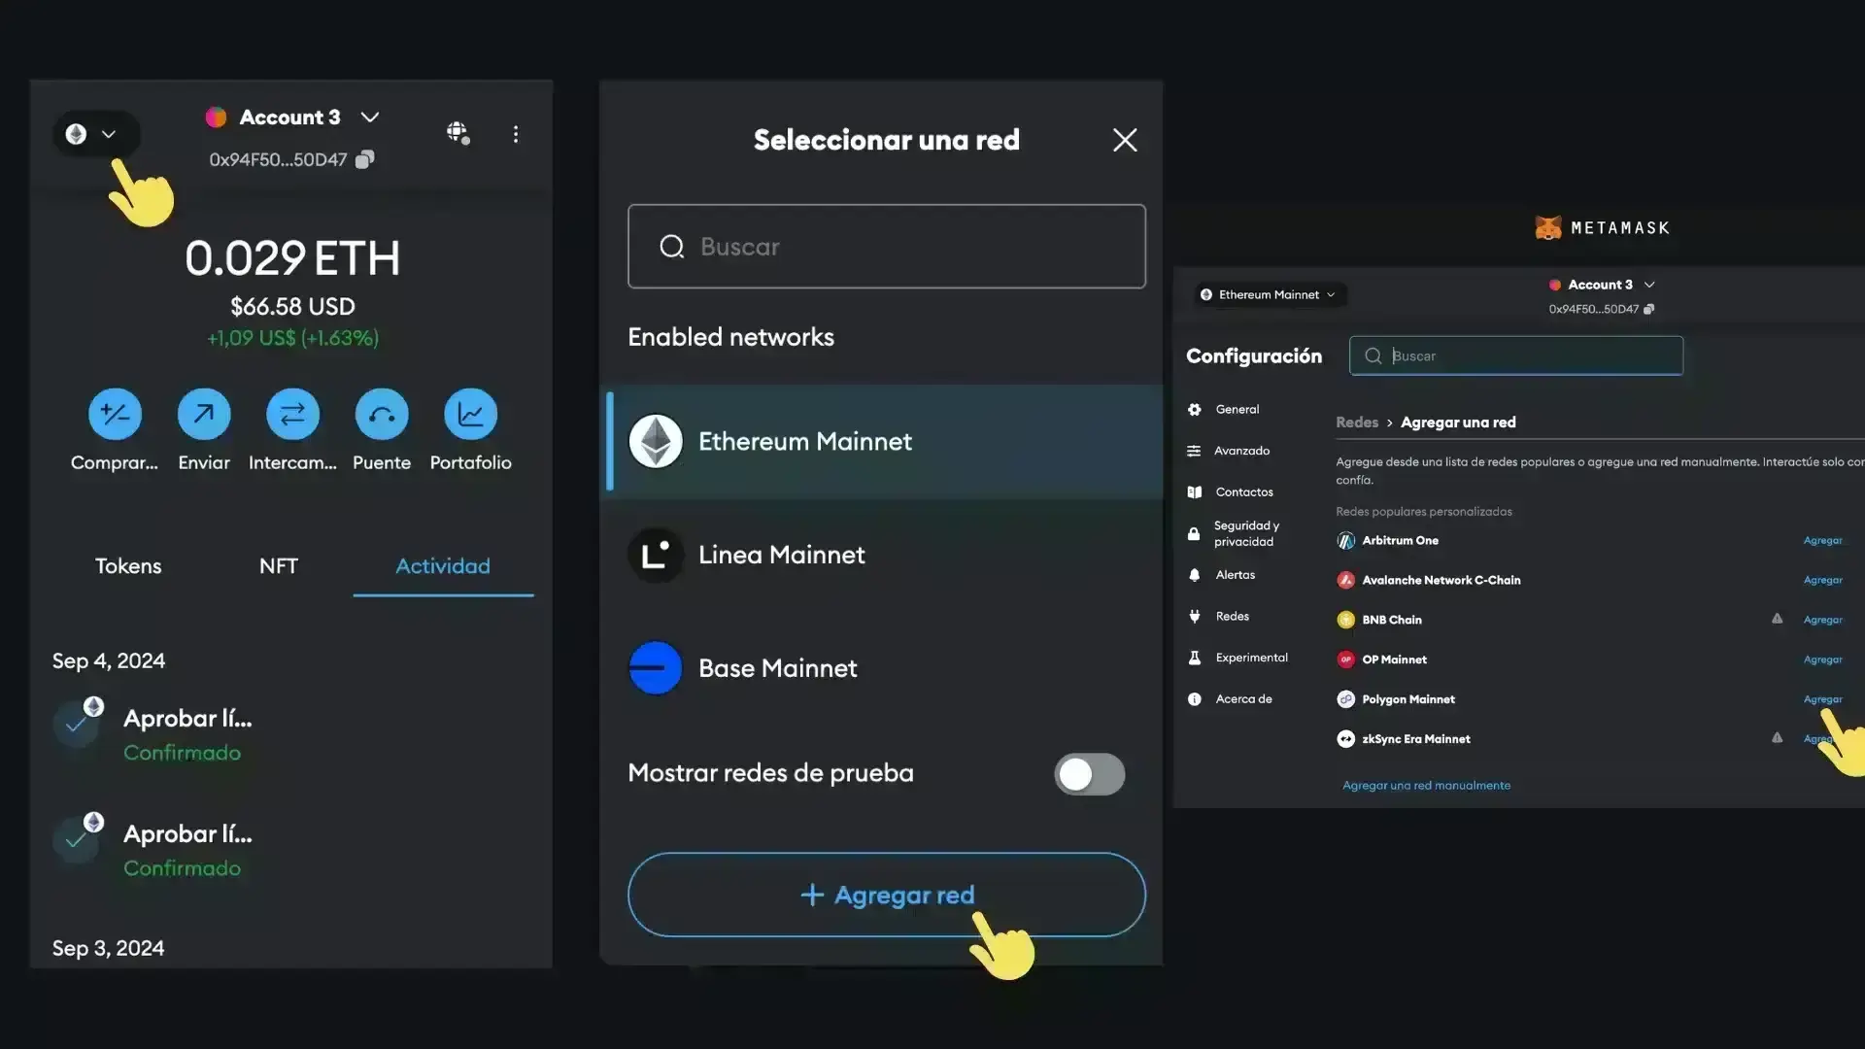Viewport: 1865px width, 1049px height.
Task: Expand the Account 3 dropdown
Action: tap(370, 117)
